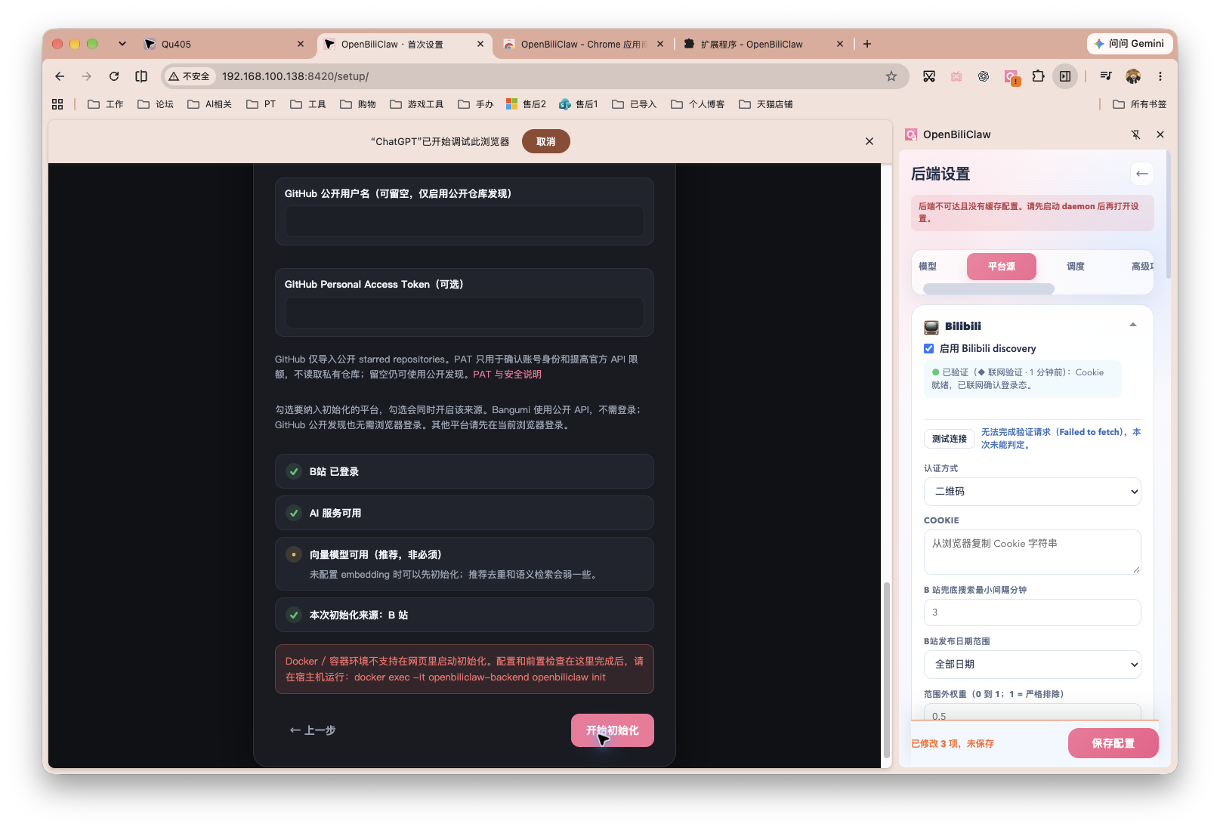Image resolution: width=1220 pixels, height=830 pixels.
Task: Open the 工作 bookmarks folder
Action: (x=106, y=104)
